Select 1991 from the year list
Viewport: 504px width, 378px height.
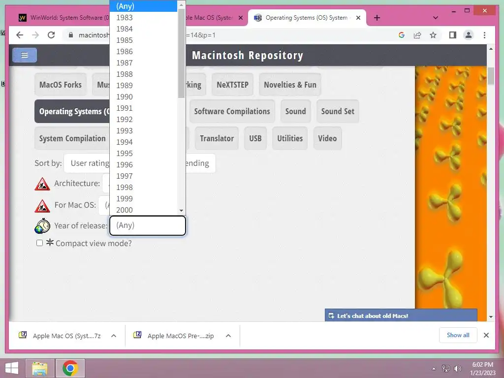point(143,108)
